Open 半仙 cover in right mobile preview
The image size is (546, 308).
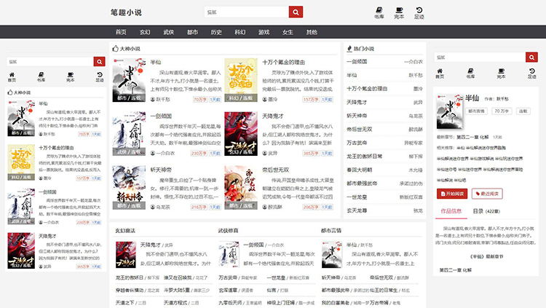[x=450, y=111]
